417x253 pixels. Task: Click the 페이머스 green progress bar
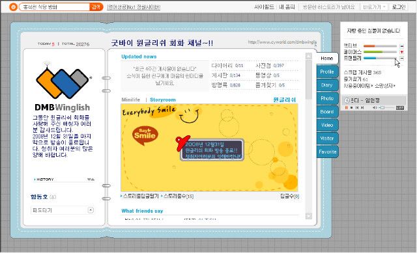[380, 52]
